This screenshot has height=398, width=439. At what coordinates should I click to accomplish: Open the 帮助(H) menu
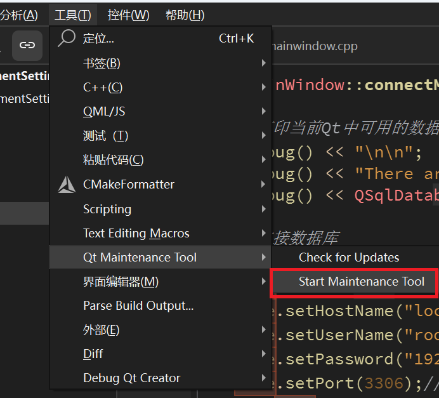(x=185, y=15)
